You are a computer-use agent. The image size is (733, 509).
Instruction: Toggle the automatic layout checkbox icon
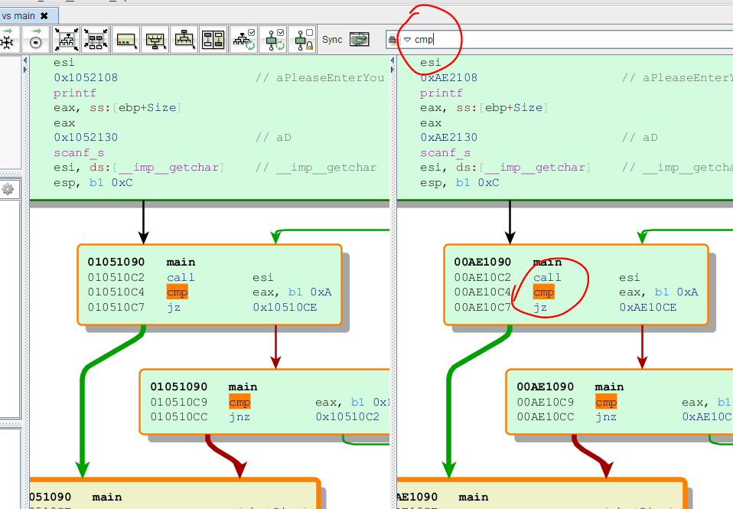(x=245, y=40)
